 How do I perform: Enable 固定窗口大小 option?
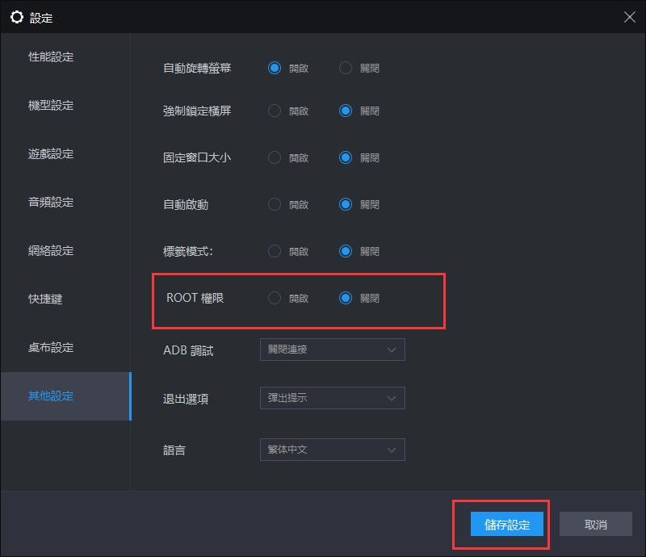click(x=275, y=157)
